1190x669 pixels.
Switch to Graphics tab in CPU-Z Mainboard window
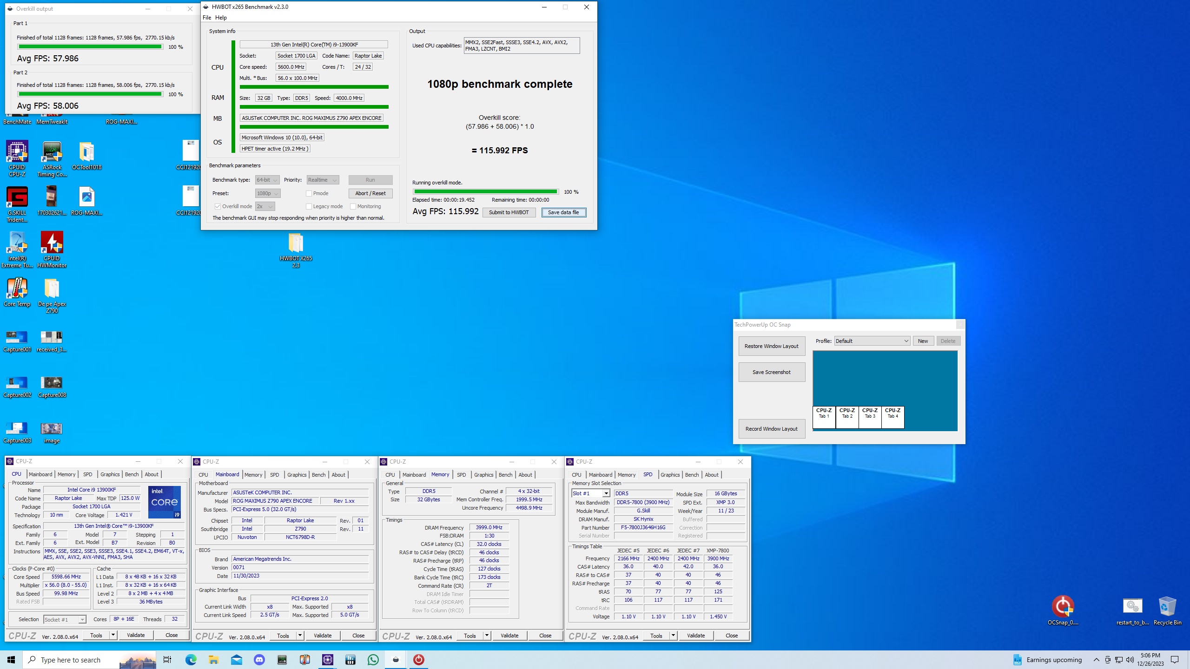click(297, 475)
